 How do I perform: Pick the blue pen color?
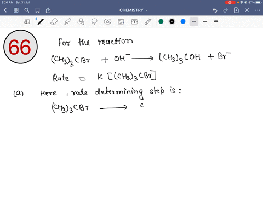tap(183, 21)
